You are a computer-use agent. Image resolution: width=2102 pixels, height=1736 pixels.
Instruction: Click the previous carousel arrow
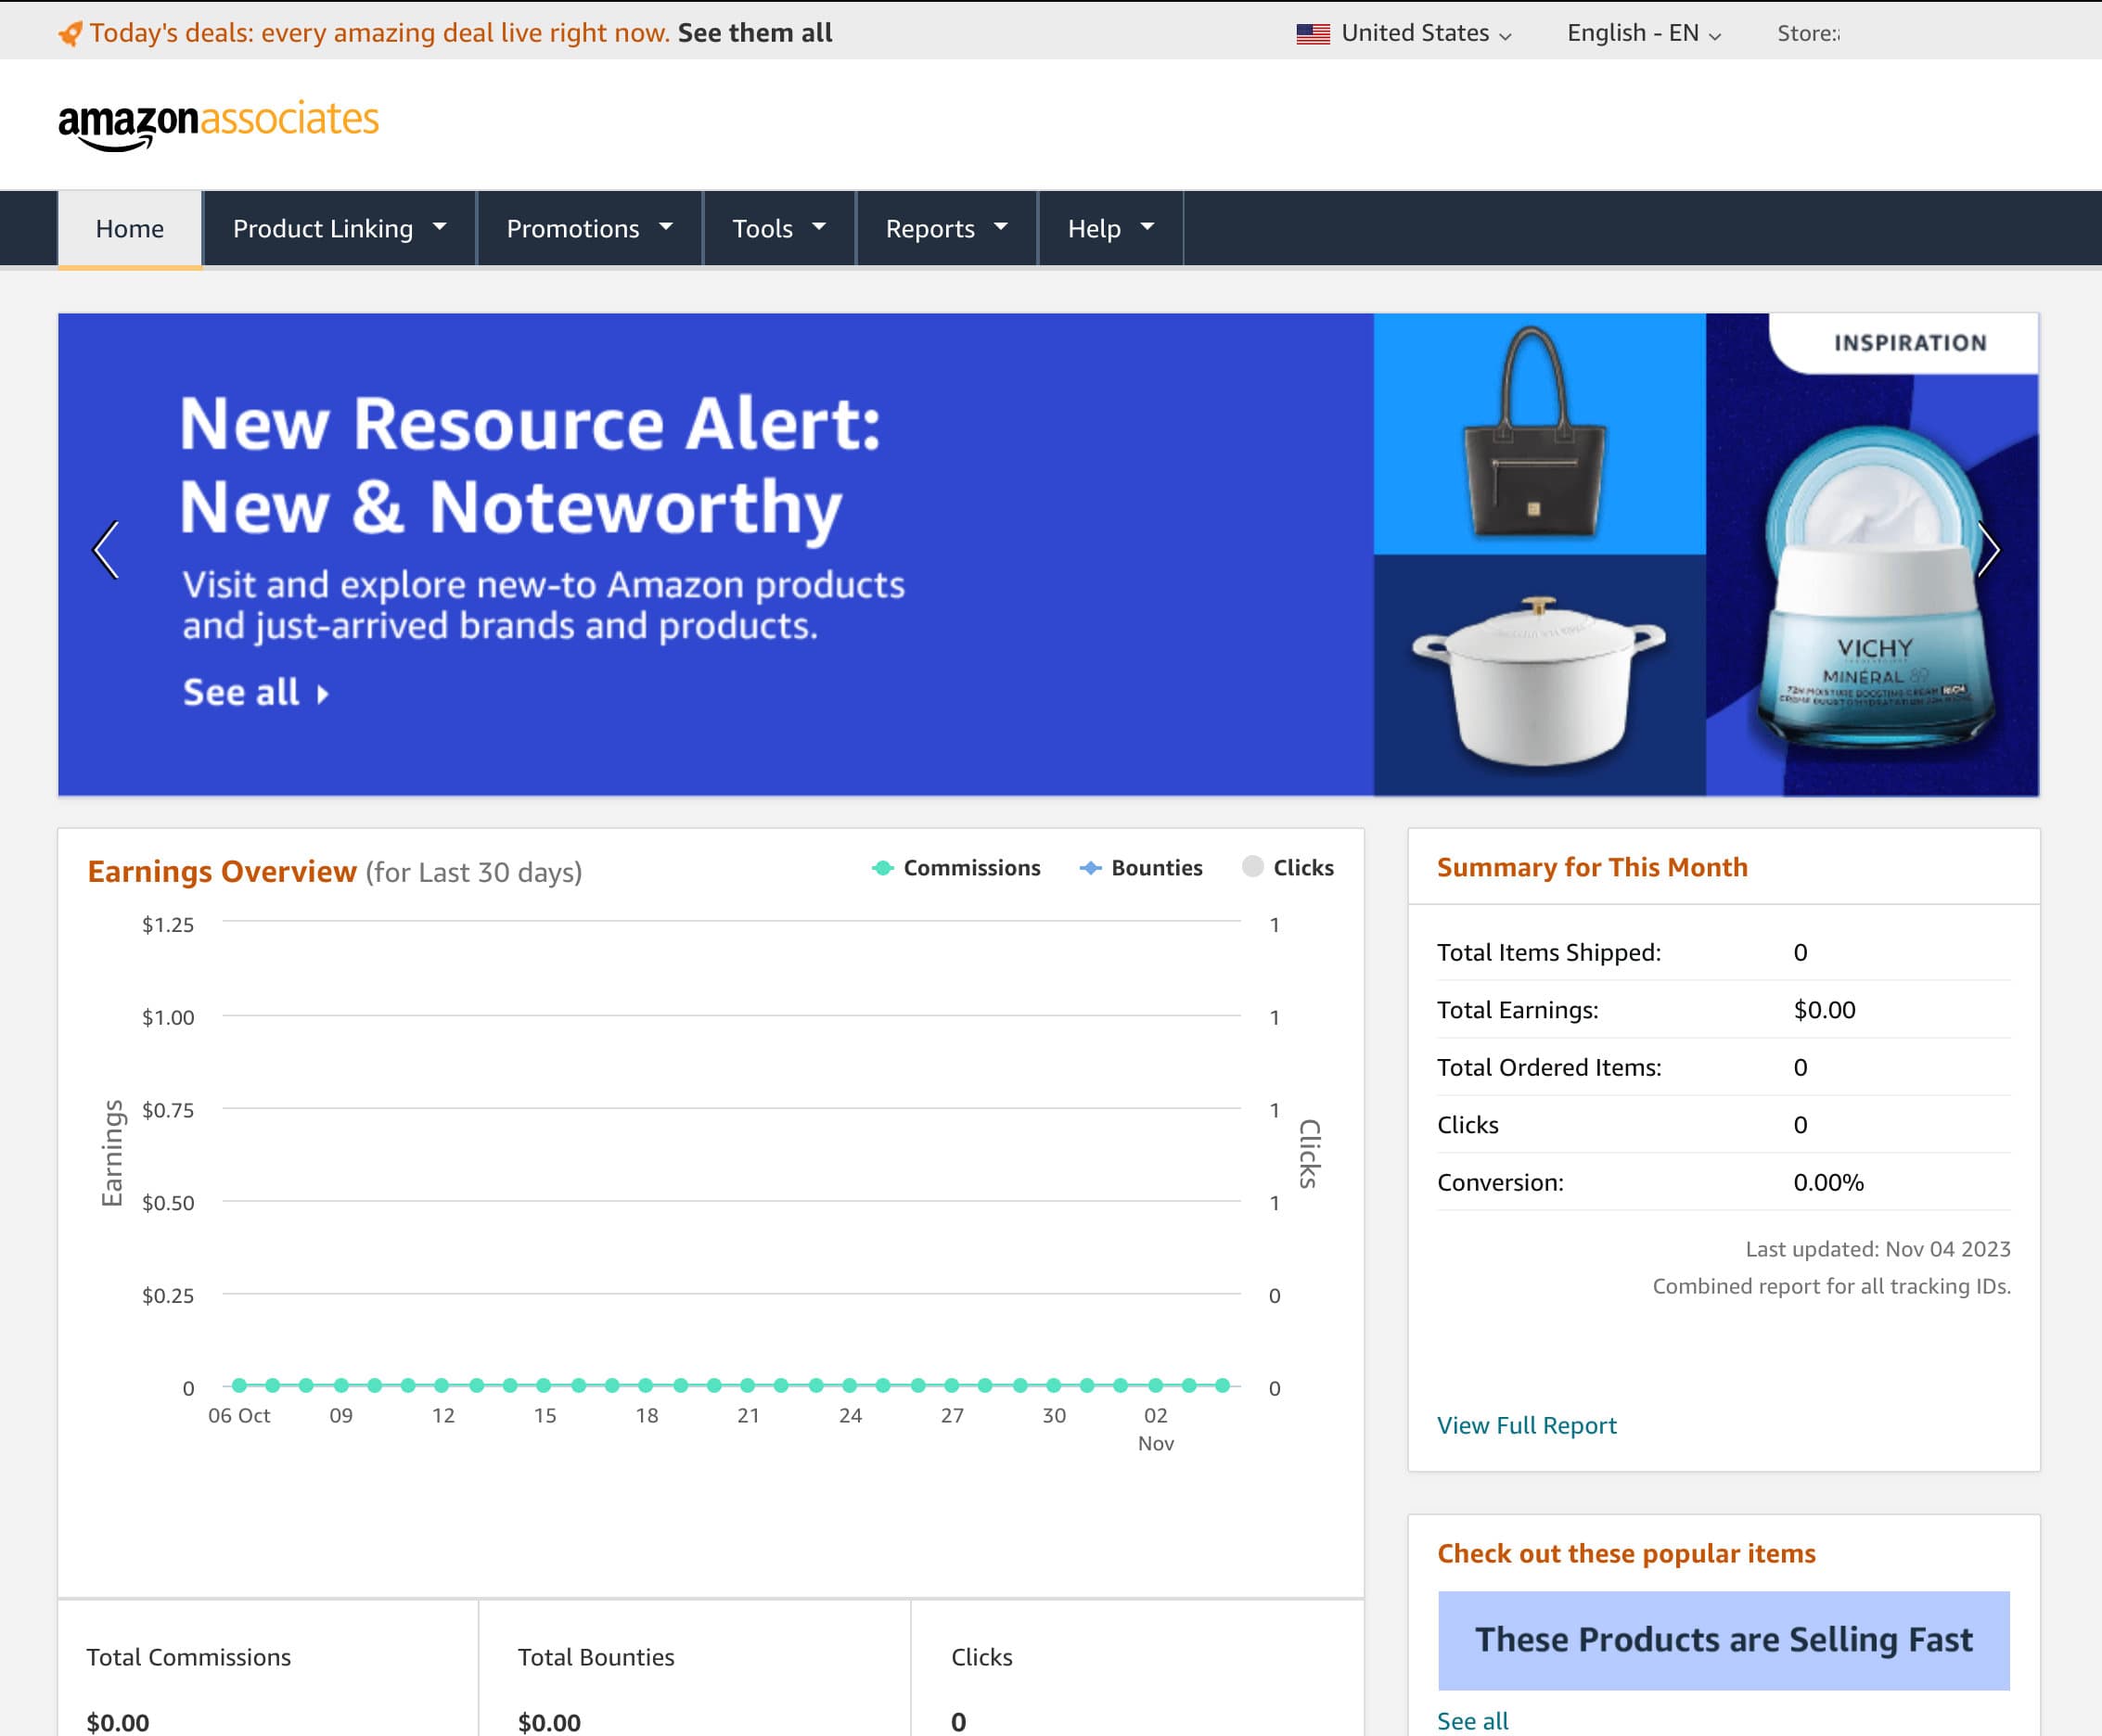109,552
